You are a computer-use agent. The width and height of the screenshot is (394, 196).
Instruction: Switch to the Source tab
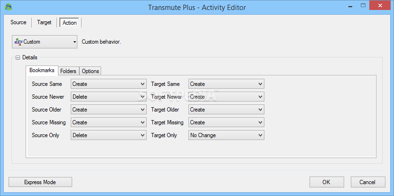(19, 22)
